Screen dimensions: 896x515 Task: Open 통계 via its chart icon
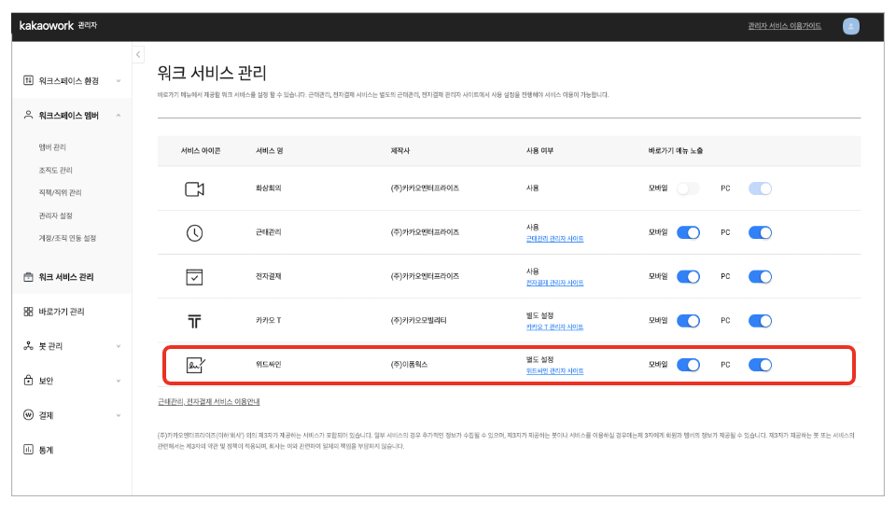pyautogui.click(x=28, y=450)
